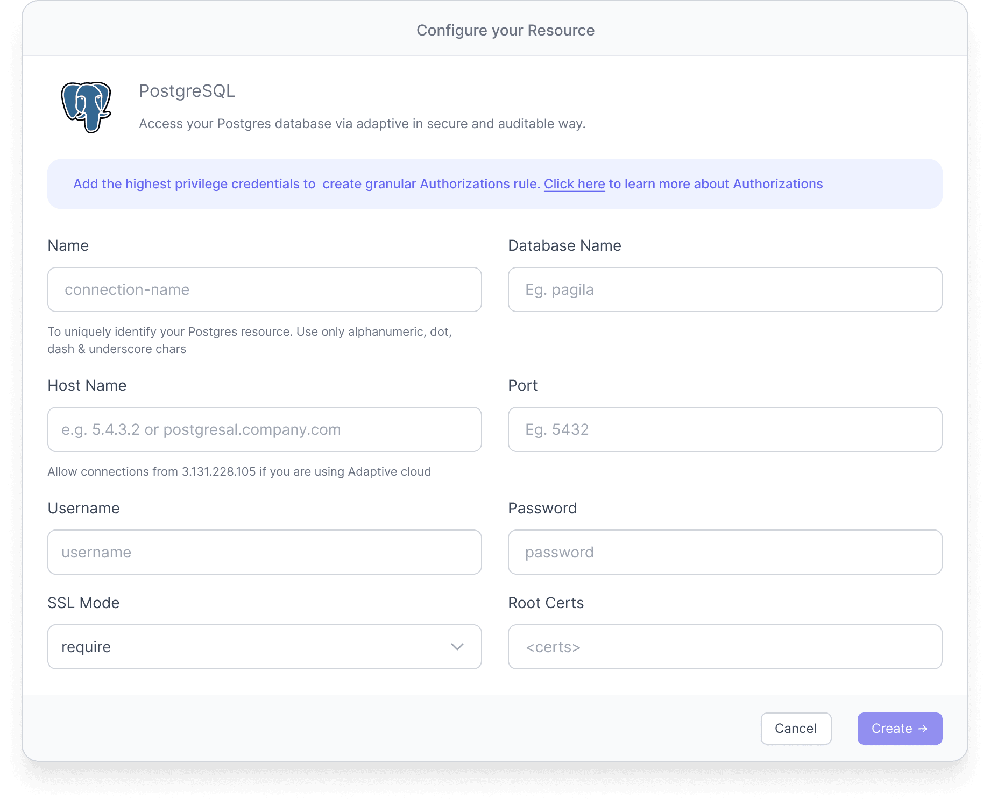
Task: Select the Host Name input field
Action: [x=265, y=429]
